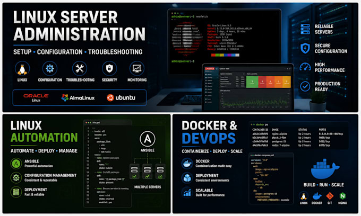Click the php:8.2-fpm image row
Image resolution: width=361 pixels, height=216 pixels.
[279, 138]
